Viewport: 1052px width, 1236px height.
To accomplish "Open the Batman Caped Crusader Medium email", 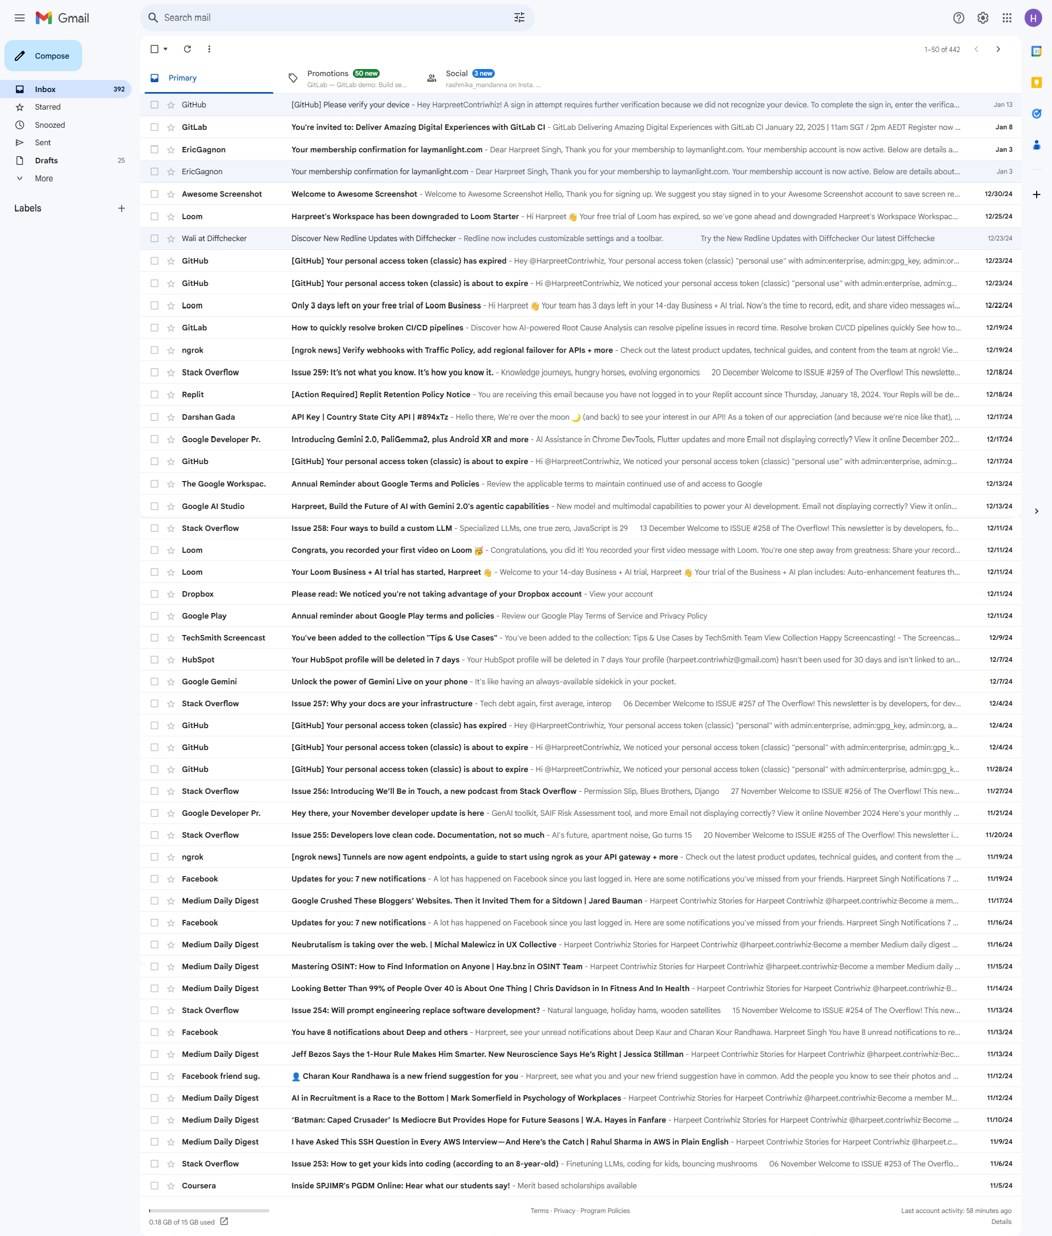I will (x=580, y=1120).
